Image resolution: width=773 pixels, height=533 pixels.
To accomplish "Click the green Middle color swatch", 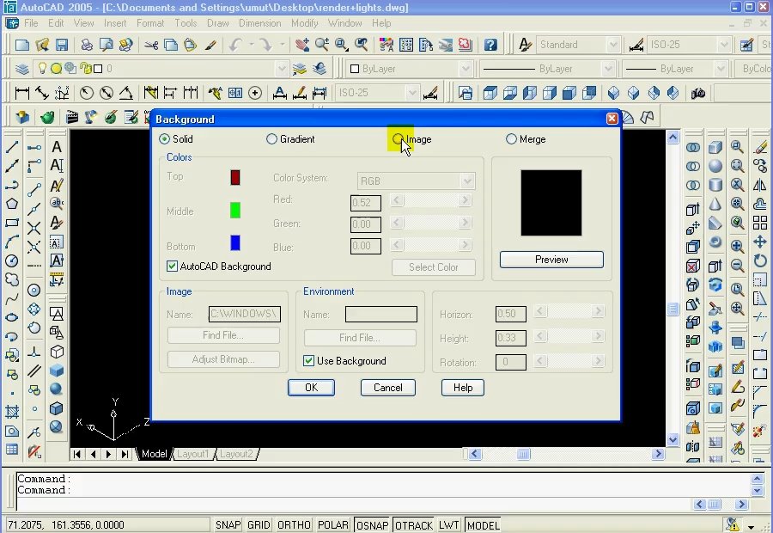I will [235, 211].
